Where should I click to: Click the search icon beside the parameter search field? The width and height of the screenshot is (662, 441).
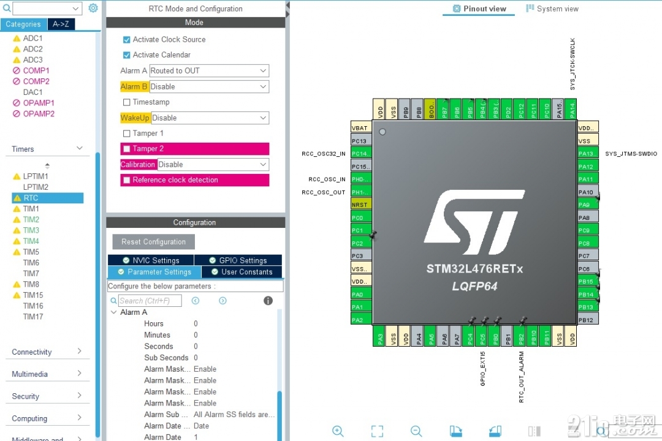pyautogui.click(x=113, y=301)
